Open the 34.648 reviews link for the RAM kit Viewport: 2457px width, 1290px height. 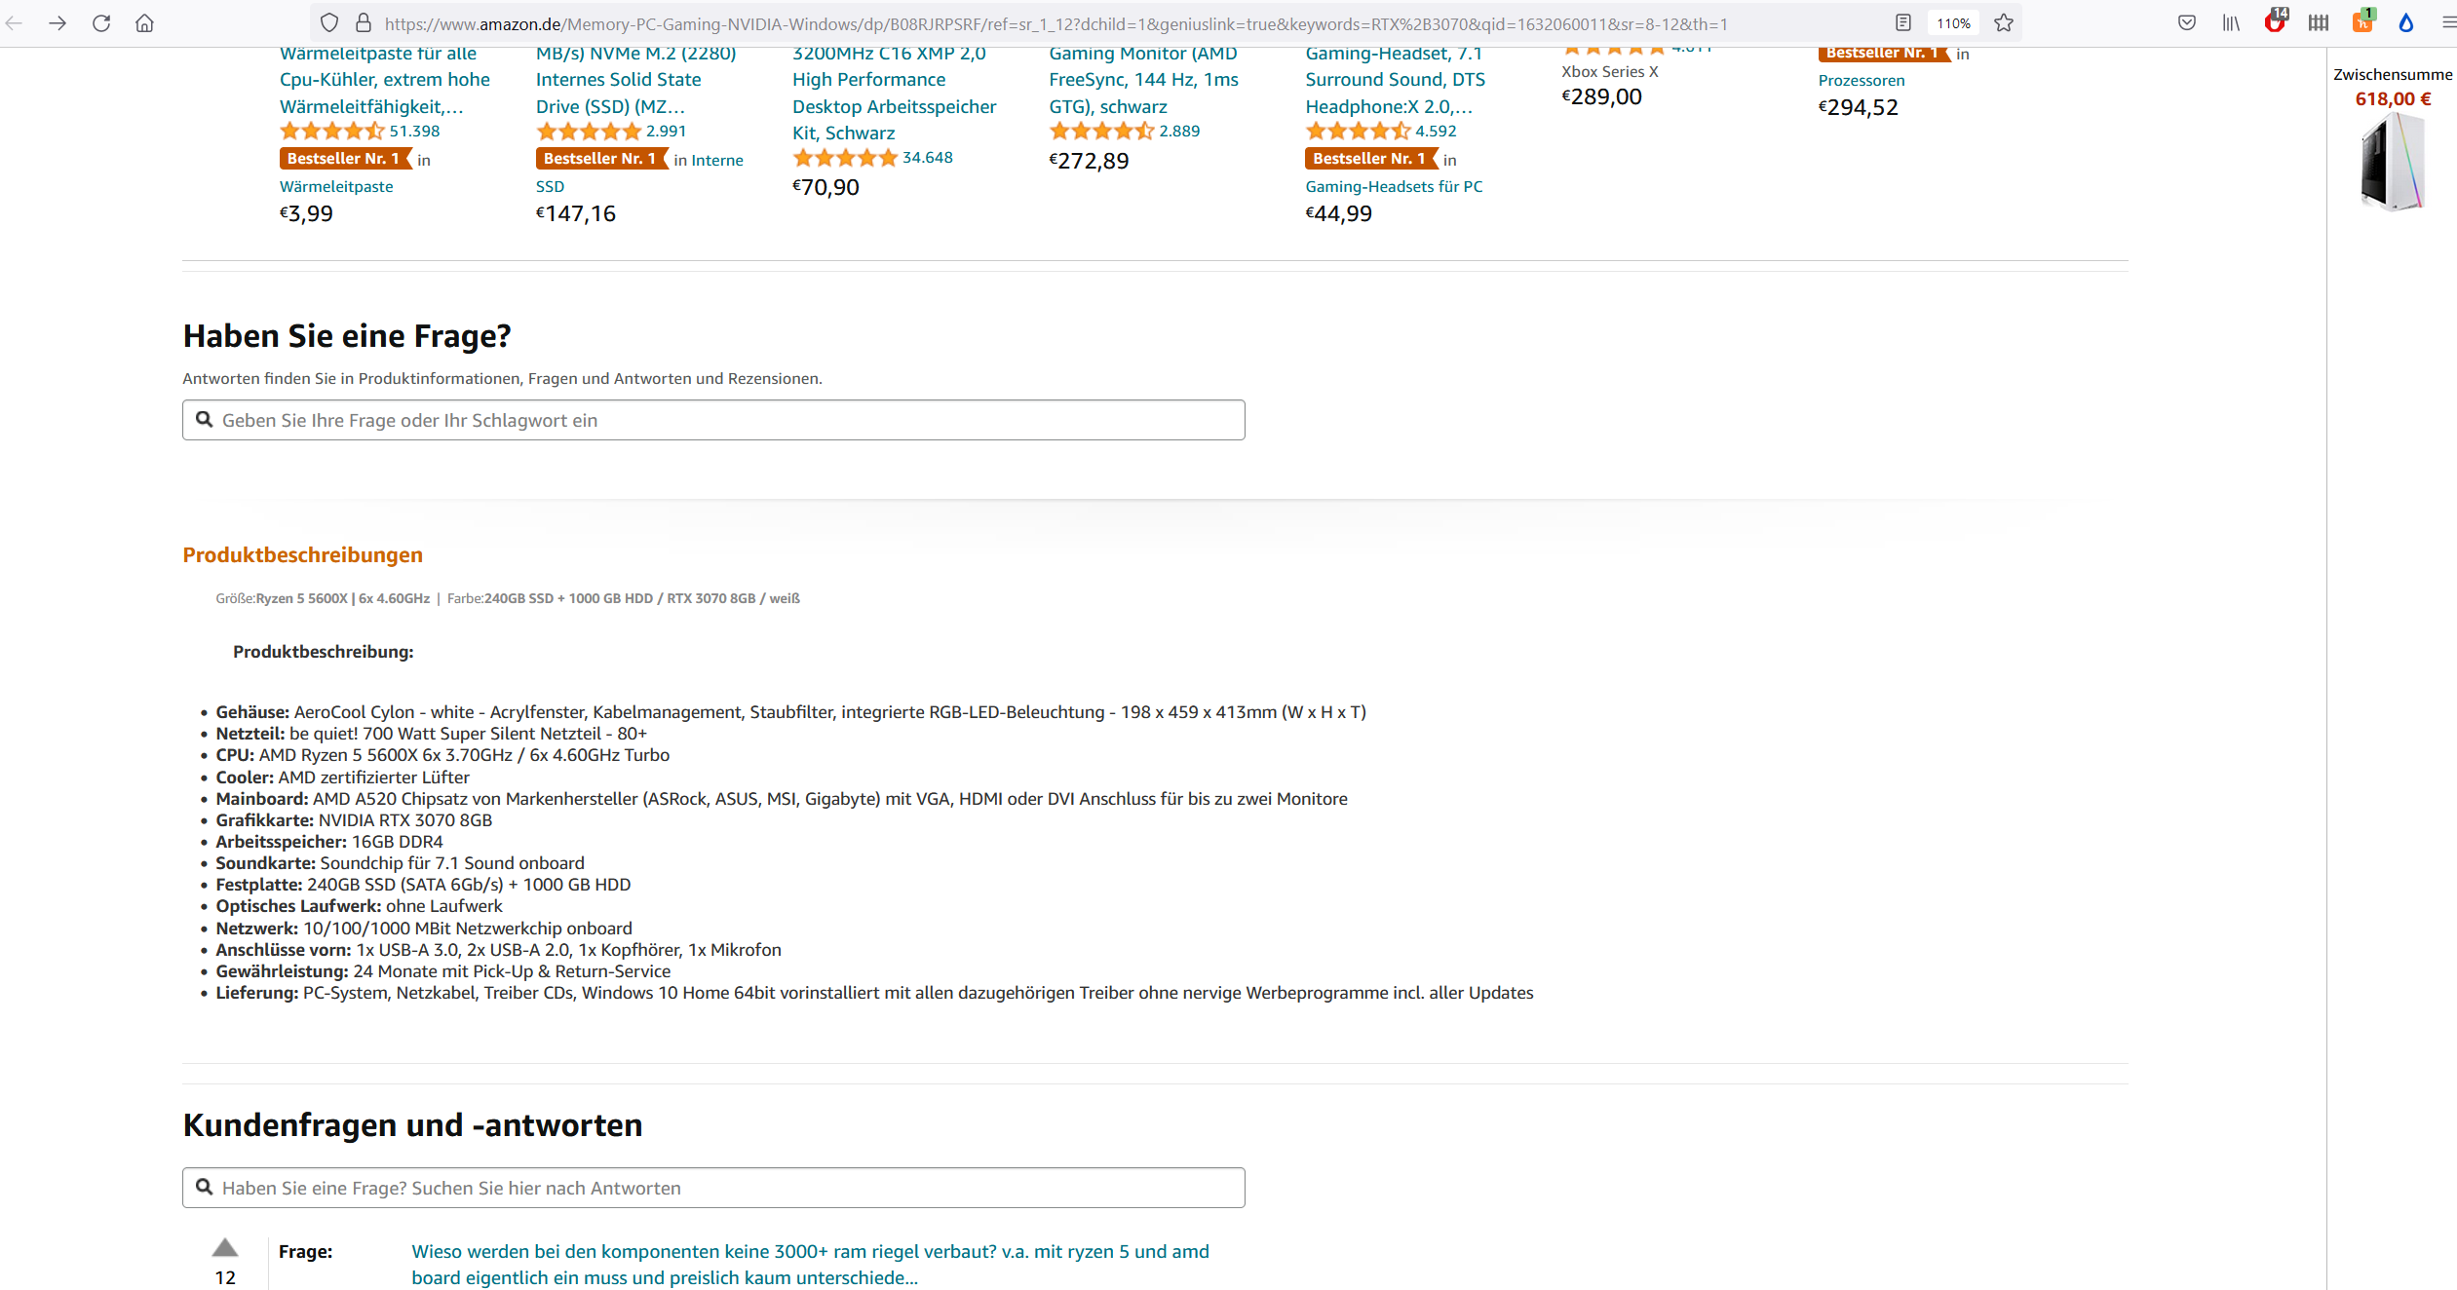point(927,158)
